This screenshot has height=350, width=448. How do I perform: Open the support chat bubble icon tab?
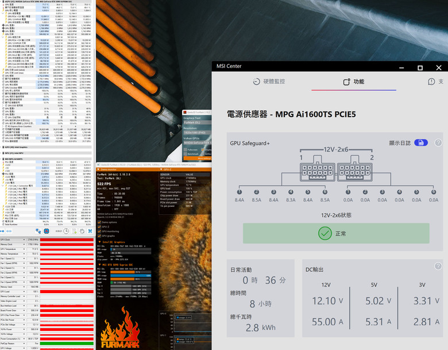431,82
